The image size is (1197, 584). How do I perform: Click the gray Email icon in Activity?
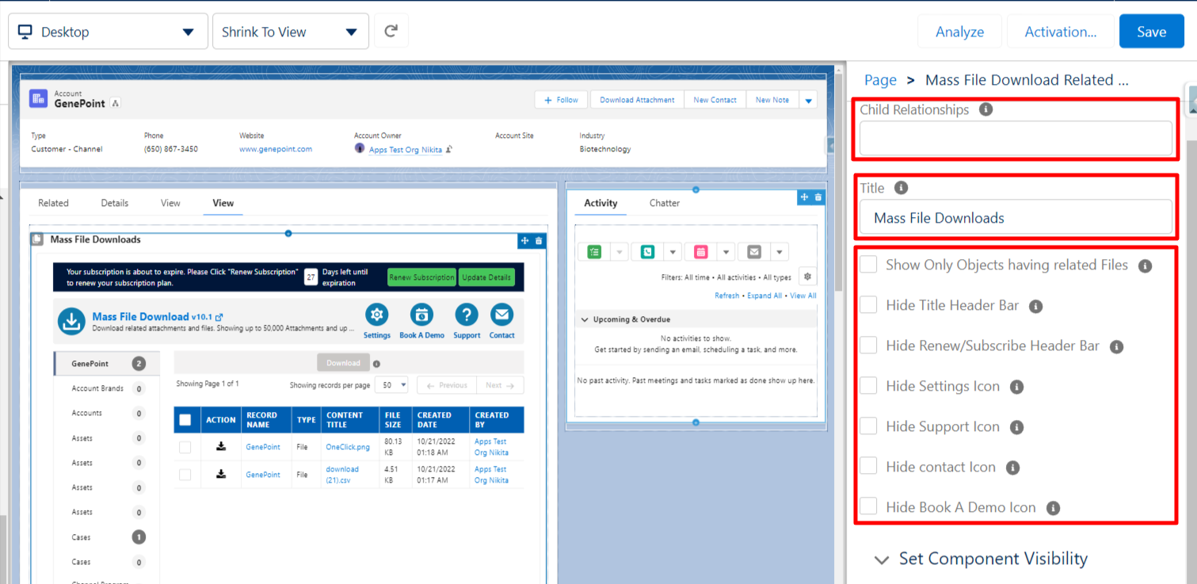[x=754, y=252]
